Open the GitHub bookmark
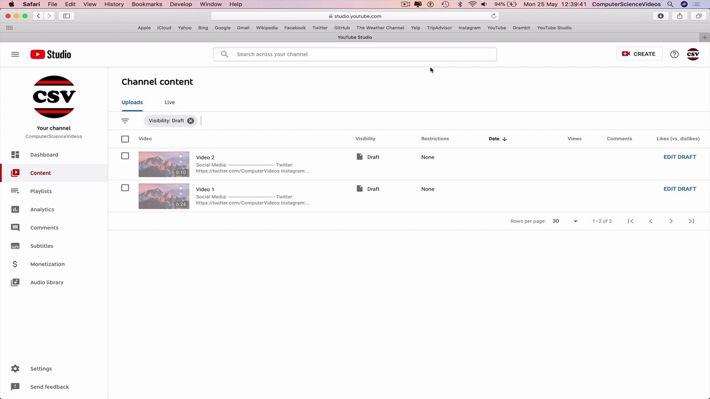 342,28
